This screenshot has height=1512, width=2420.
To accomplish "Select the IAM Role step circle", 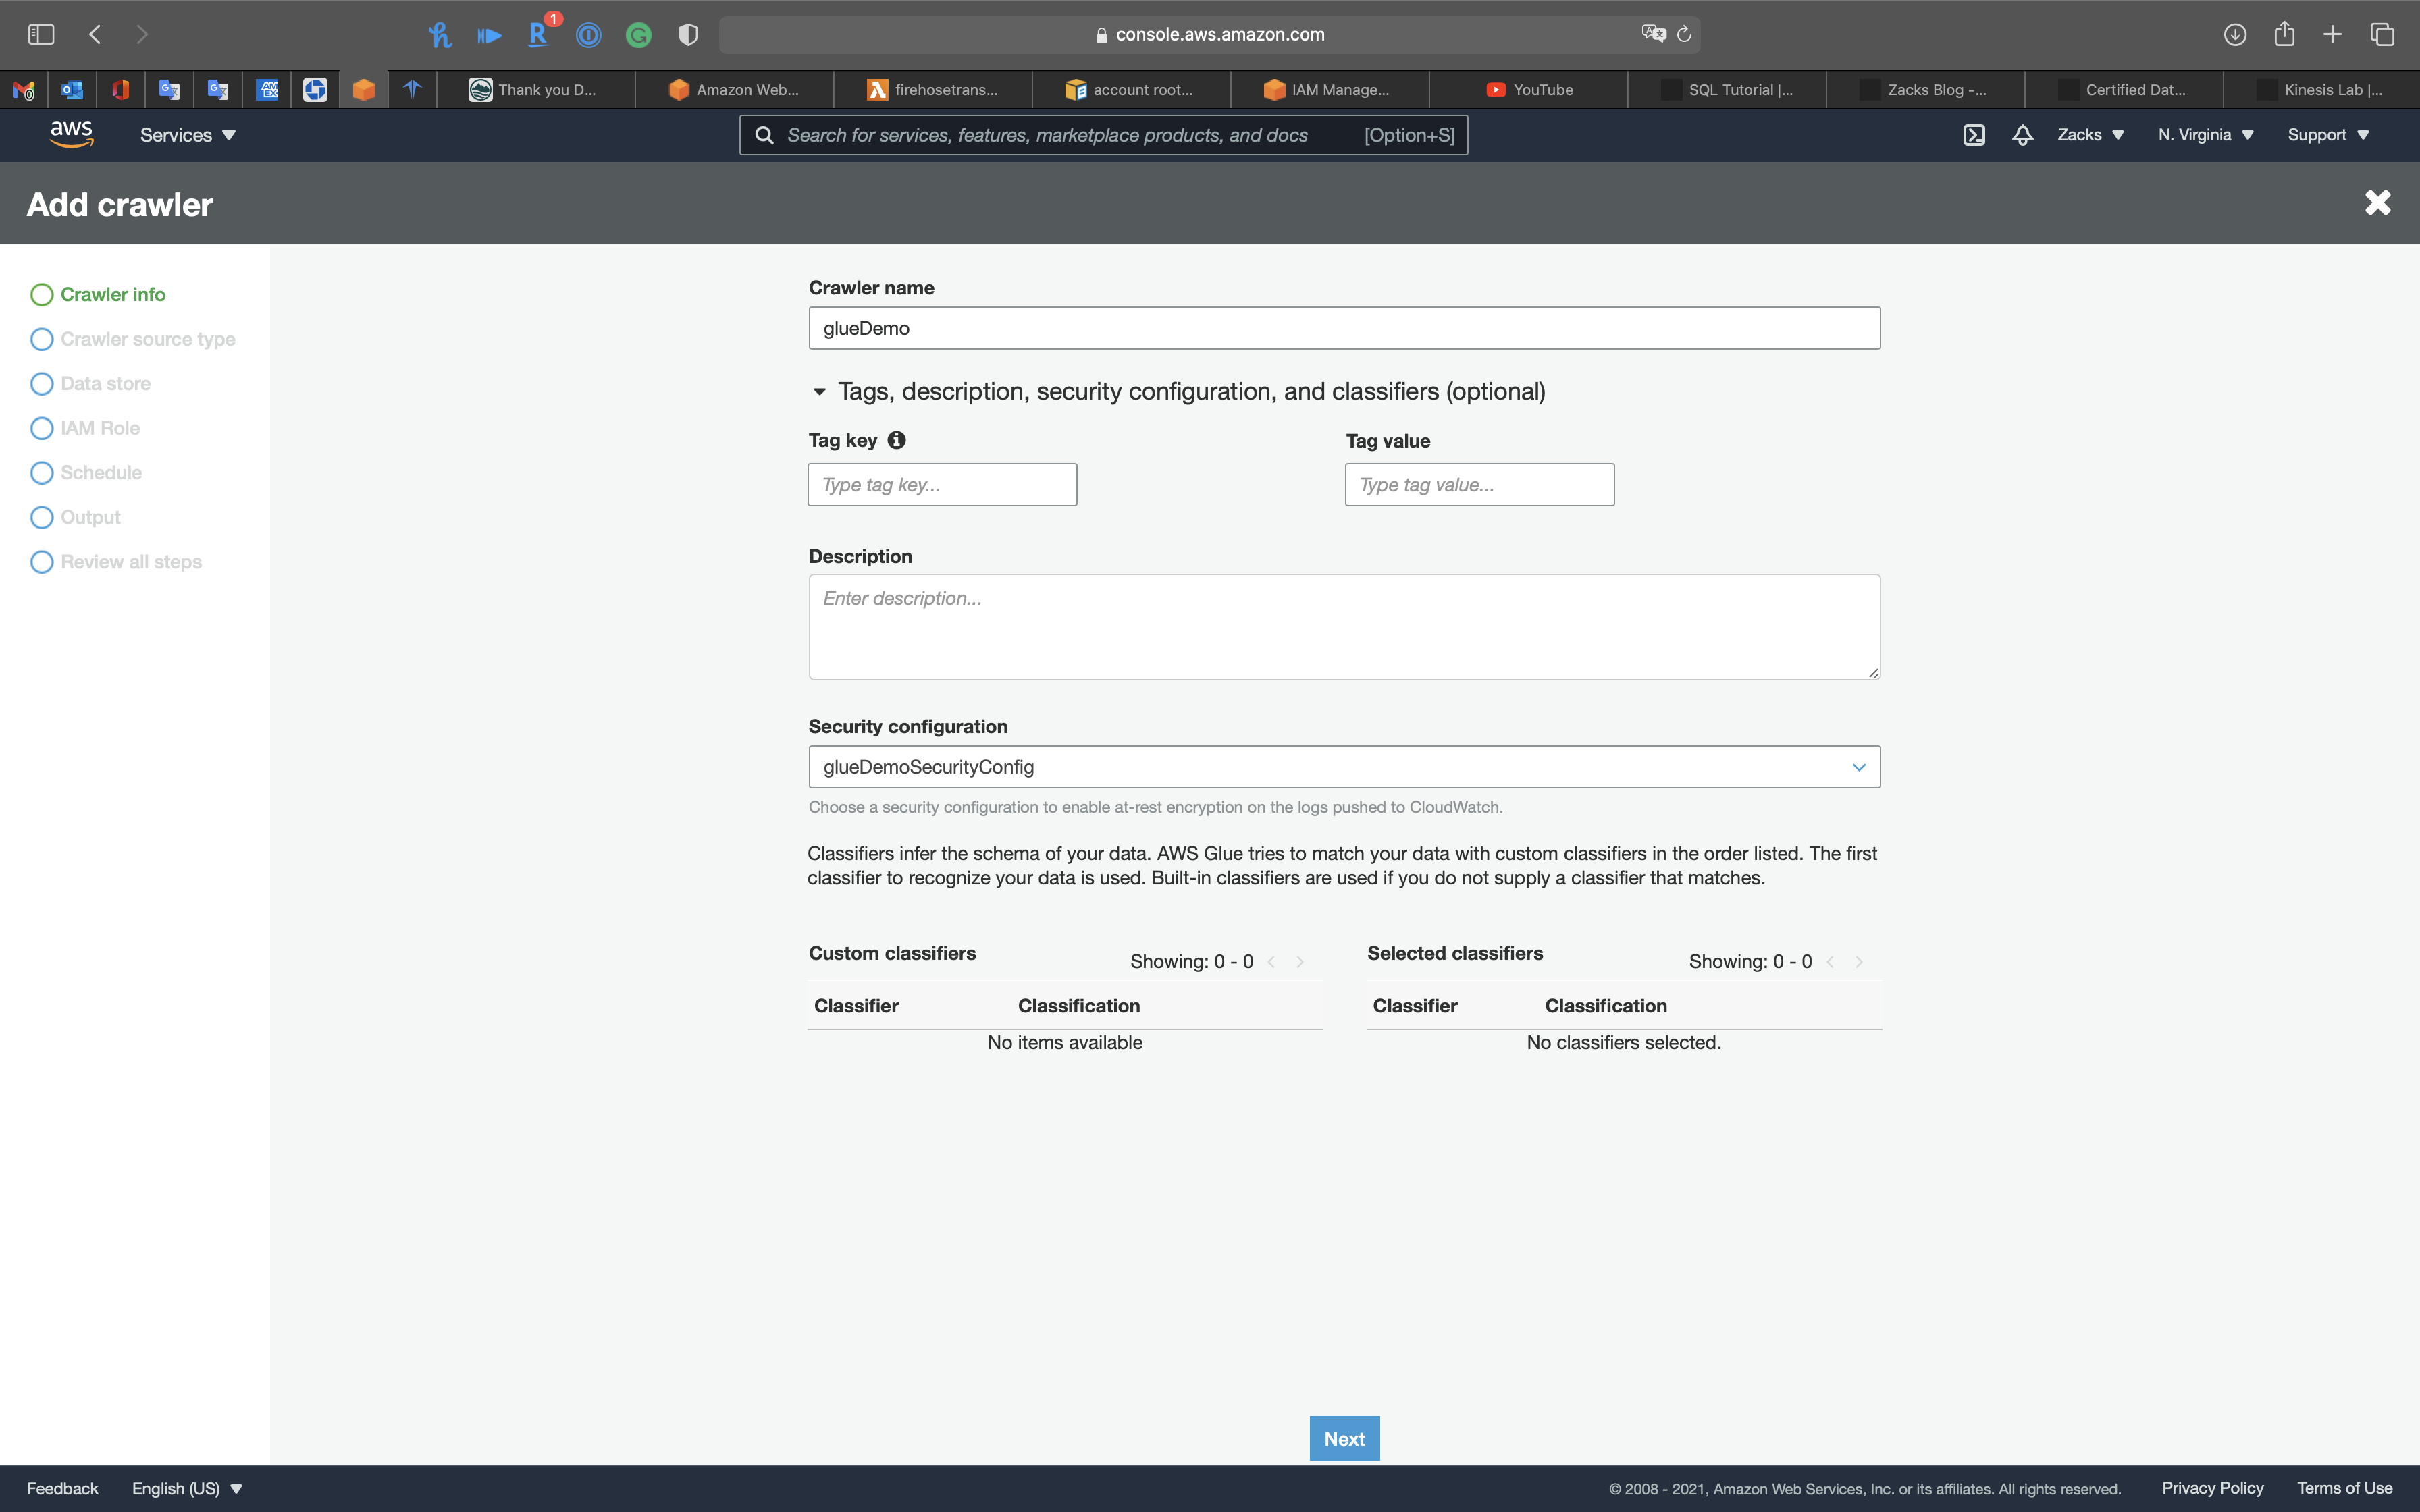I will tap(41, 428).
